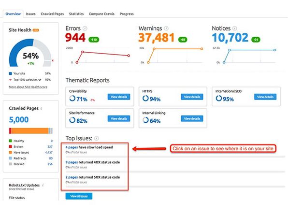Open the Crawled Pages tab

[x=52, y=14]
